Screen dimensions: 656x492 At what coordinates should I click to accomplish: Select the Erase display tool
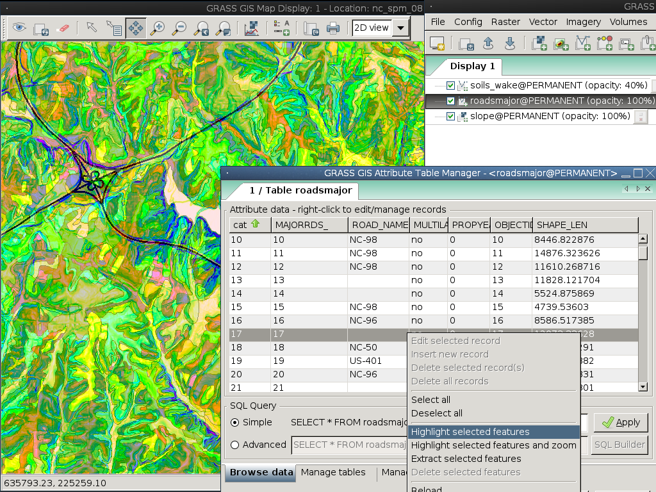point(62,28)
